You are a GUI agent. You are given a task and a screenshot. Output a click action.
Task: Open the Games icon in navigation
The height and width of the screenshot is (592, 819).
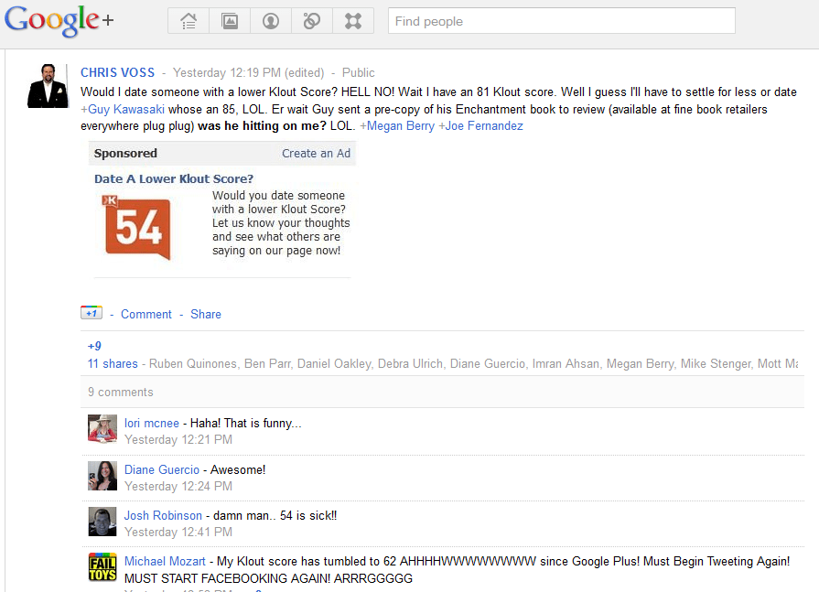(x=353, y=21)
